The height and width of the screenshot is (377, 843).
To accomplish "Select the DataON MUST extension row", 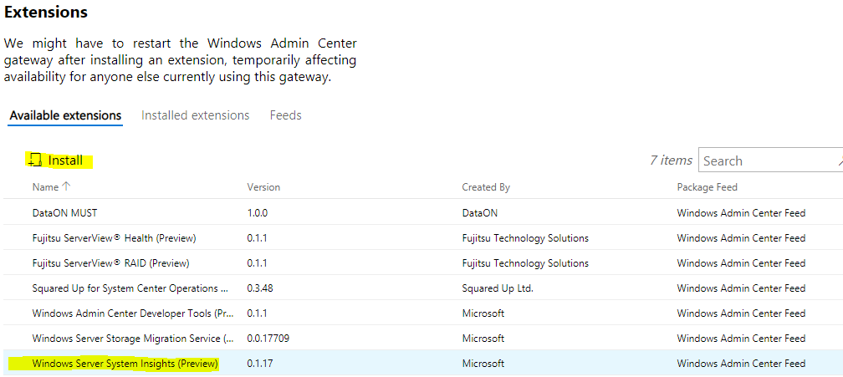I will pos(65,213).
